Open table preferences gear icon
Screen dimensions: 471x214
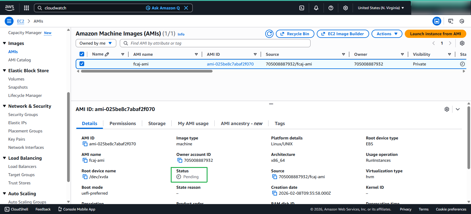click(462, 43)
